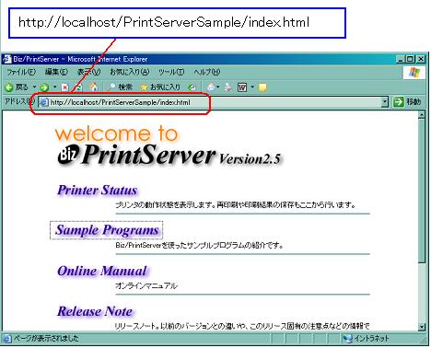This screenshot has height=348, width=431.
Task: Open the Edit with Word dropdown arrow
Action: [252, 87]
